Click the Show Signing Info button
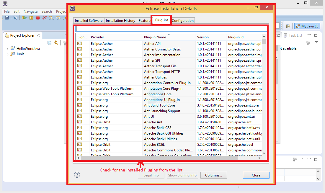The image size is (325, 193). 182,175
